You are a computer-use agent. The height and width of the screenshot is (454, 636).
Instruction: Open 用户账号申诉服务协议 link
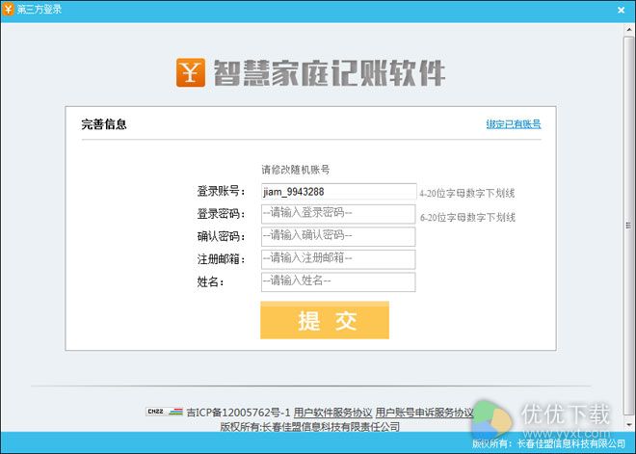pyautogui.click(x=424, y=413)
